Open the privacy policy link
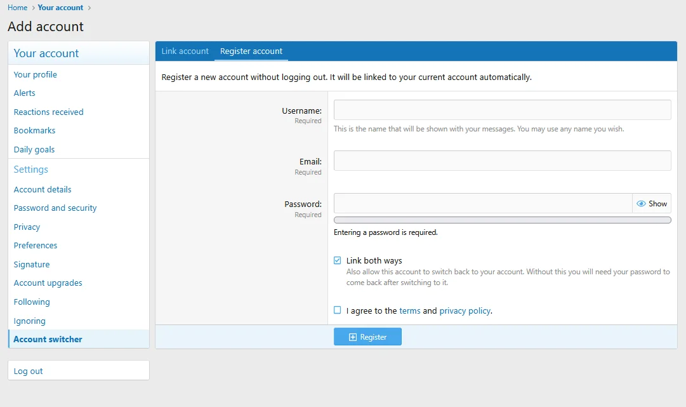The width and height of the screenshot is (686, 407). click(x=465, y=310)
